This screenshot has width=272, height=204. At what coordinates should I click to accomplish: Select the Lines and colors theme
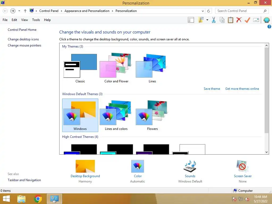[x=116, y=115]
